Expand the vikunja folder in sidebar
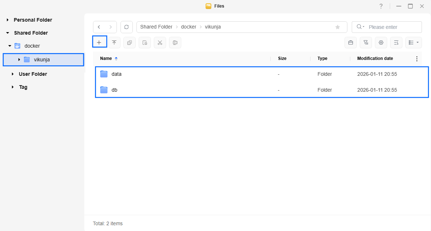Image resolution: width=431 pixels, height=231 pixels. pos(19,60)
